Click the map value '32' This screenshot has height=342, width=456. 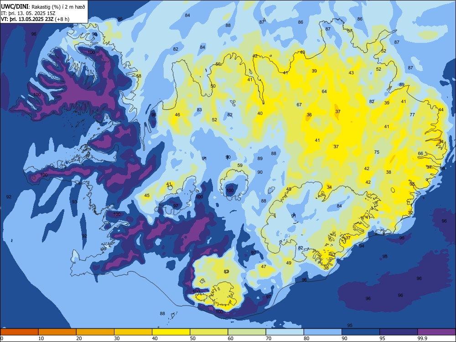(410, 212)
